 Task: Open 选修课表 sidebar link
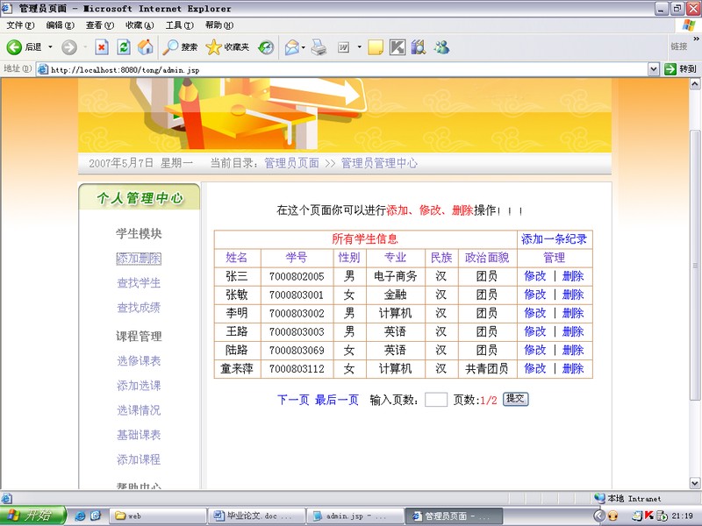pos(139,361)
